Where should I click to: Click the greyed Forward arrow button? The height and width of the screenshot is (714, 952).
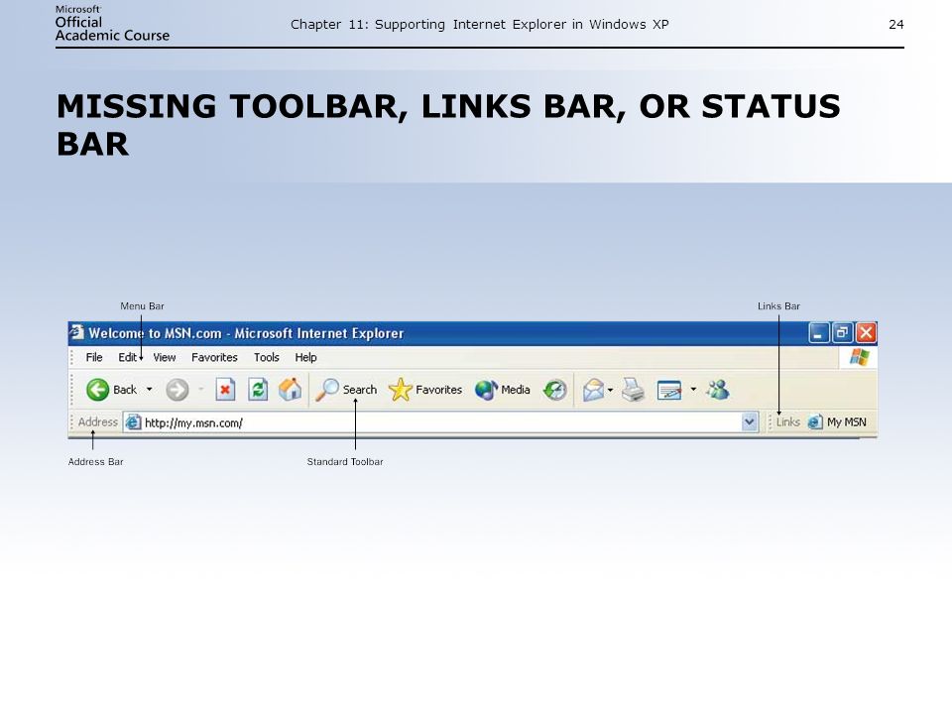178,390
